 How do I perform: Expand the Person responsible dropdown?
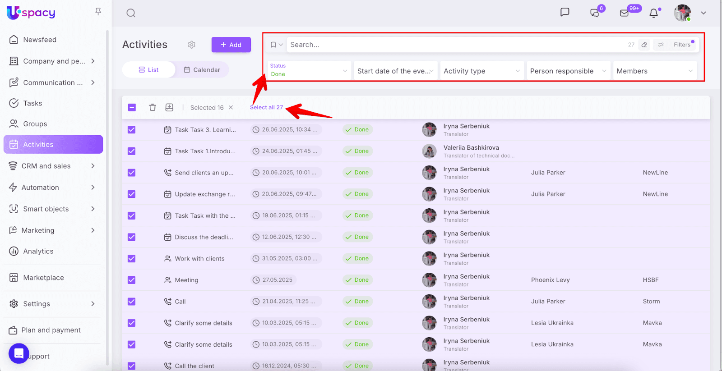pyautogui.click(x=568, y=71)
